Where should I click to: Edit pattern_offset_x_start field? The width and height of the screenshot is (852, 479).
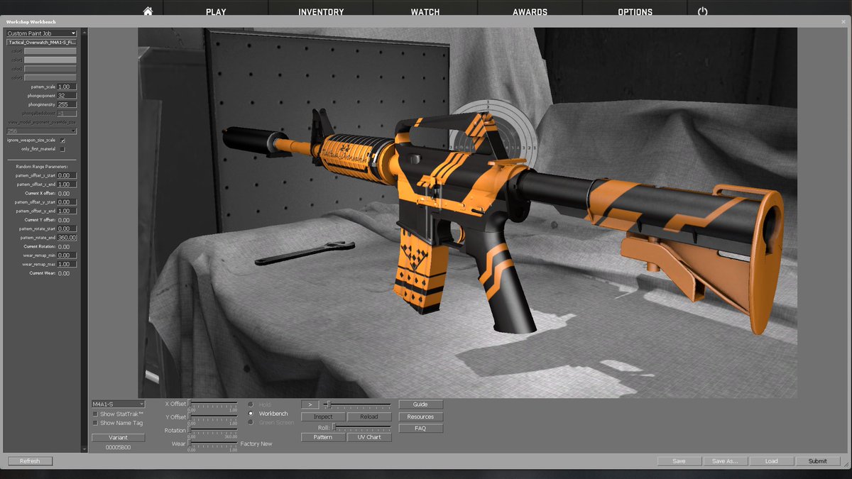67,175
